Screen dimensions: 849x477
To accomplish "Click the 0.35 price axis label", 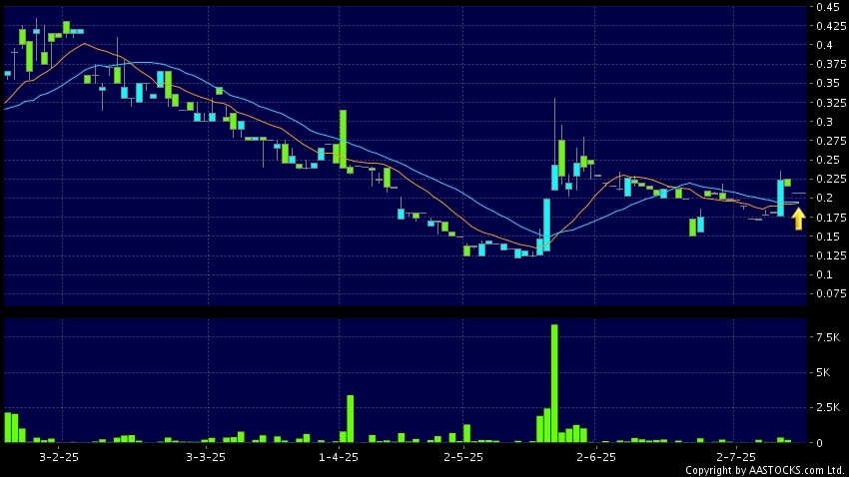I will [x=827, y=83].
